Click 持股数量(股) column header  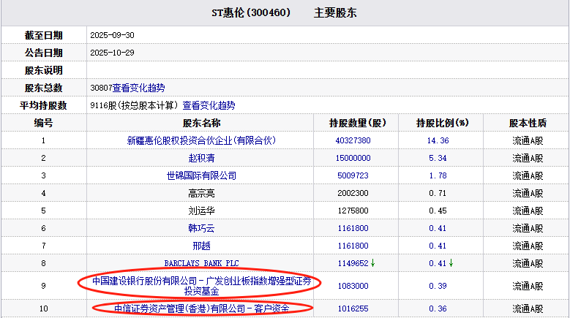(357, 123)
